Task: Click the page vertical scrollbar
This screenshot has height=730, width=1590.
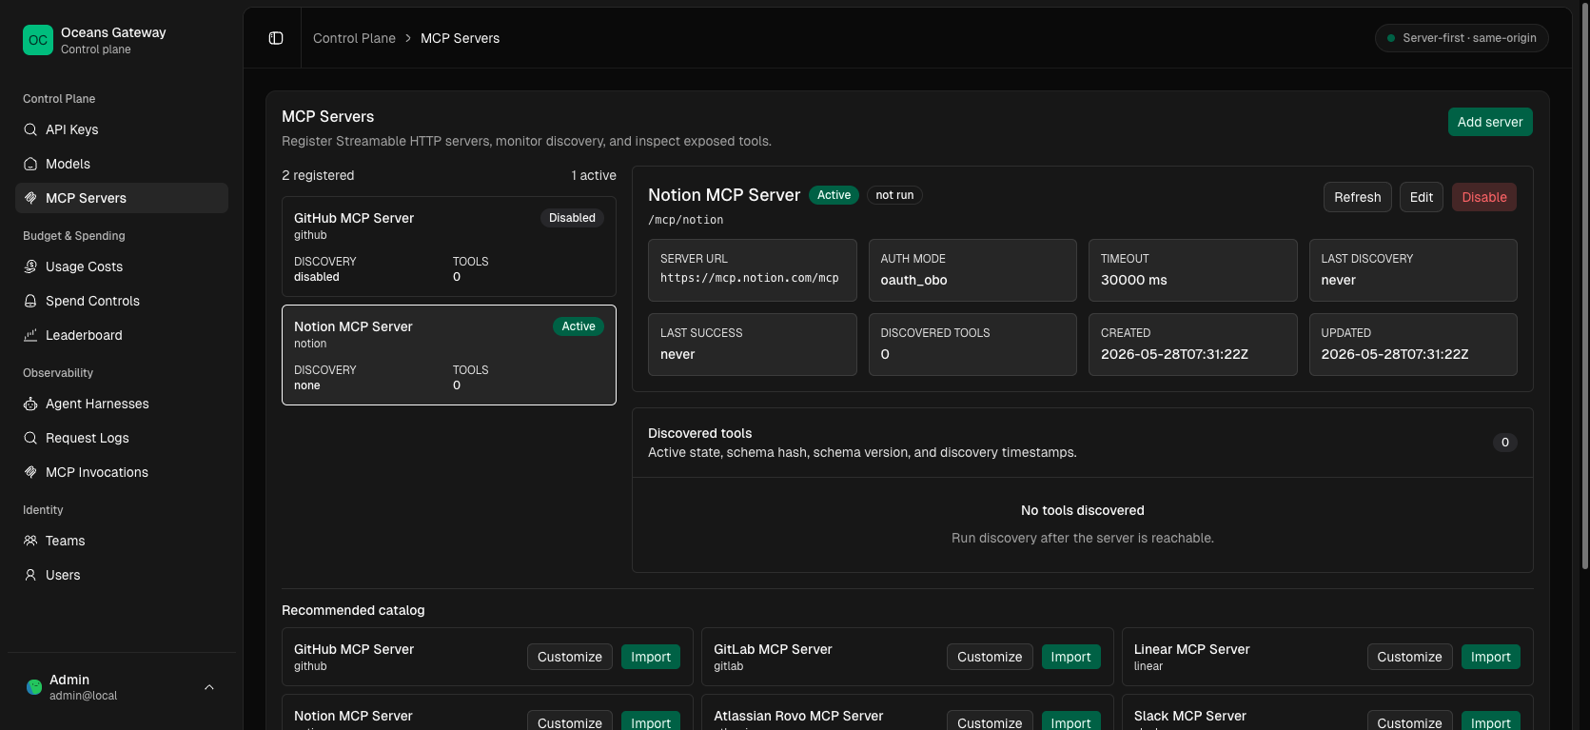Action: 1584,286
